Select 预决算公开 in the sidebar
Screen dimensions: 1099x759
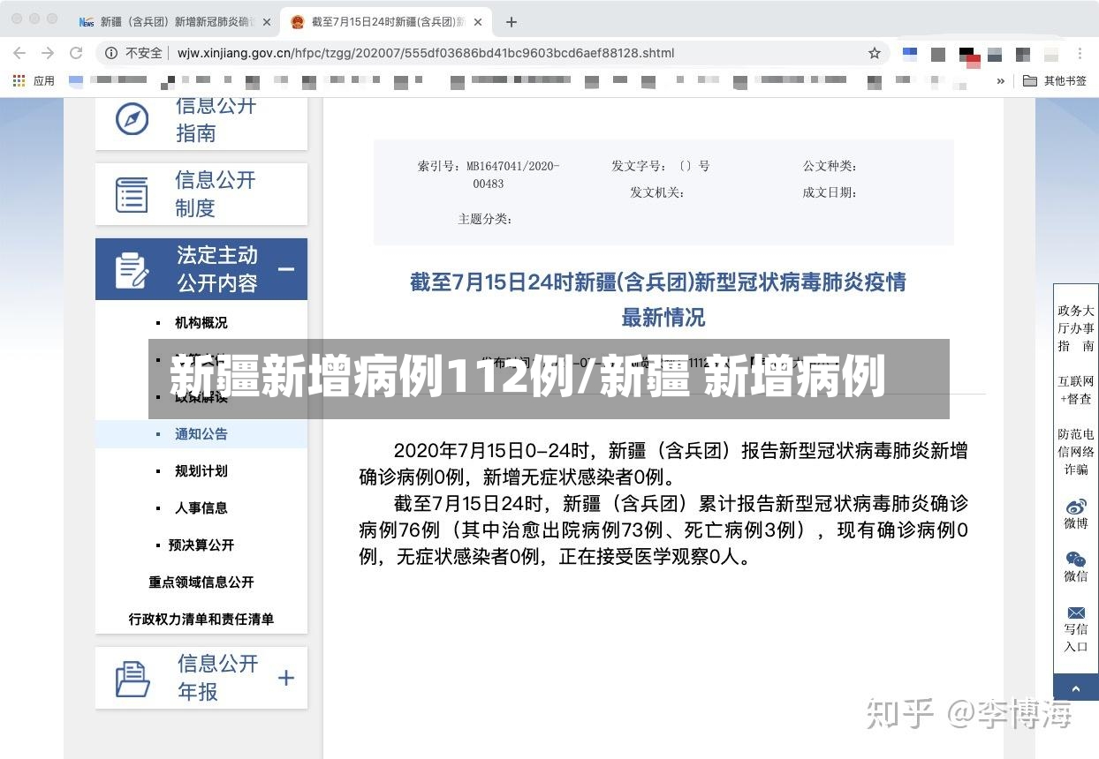(x=201, y=545)
